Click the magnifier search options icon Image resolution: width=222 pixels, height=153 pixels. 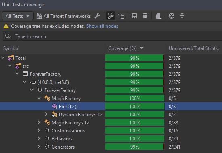(x=8, y=36)
